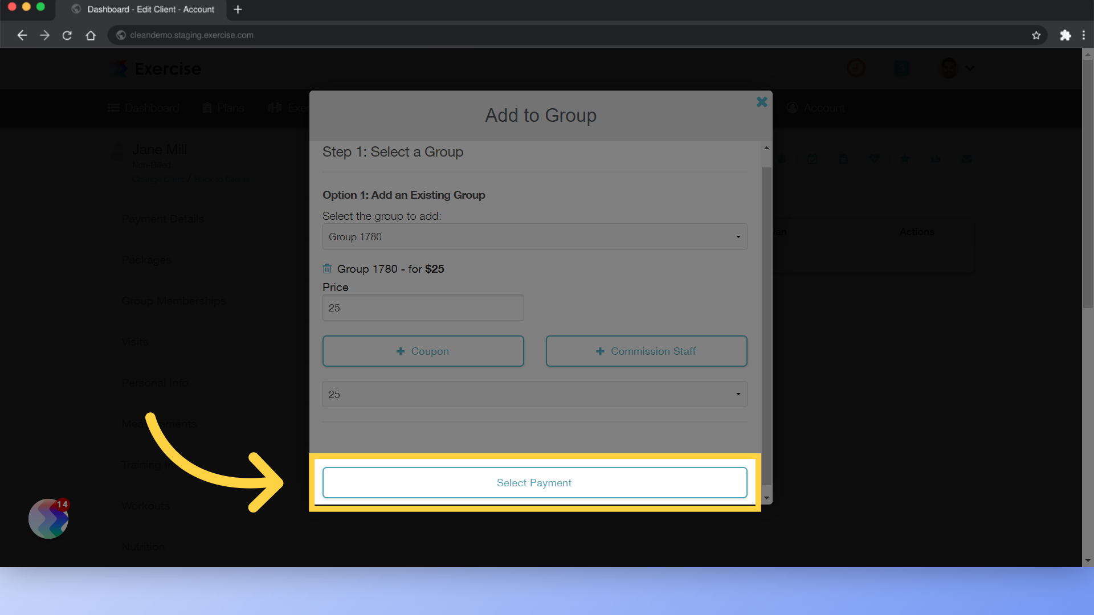This screenshot has width=1094, height=615.
Task: Click the envelope icon in client toolbar
Action: click(x=967, y=159)
